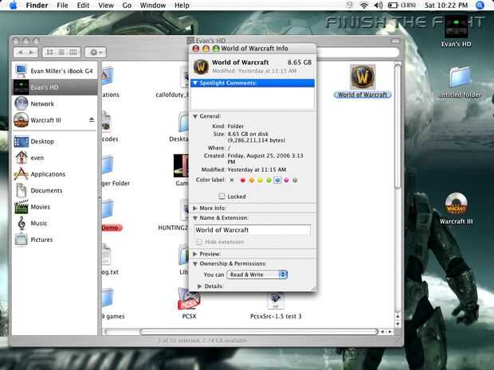Image resolution: width=494 pixels, height=370 pixels.
Task: Select Evan Miller's iBook G4 in sidebar
Action: pos(54,71)
